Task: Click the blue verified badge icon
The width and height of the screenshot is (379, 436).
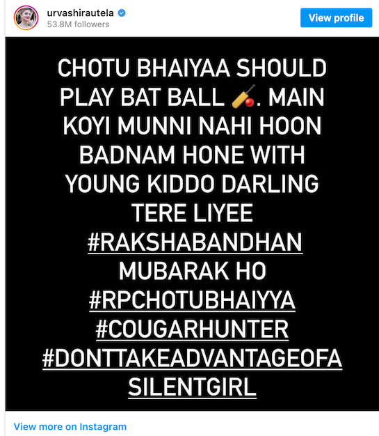Action: click(122, 13)
